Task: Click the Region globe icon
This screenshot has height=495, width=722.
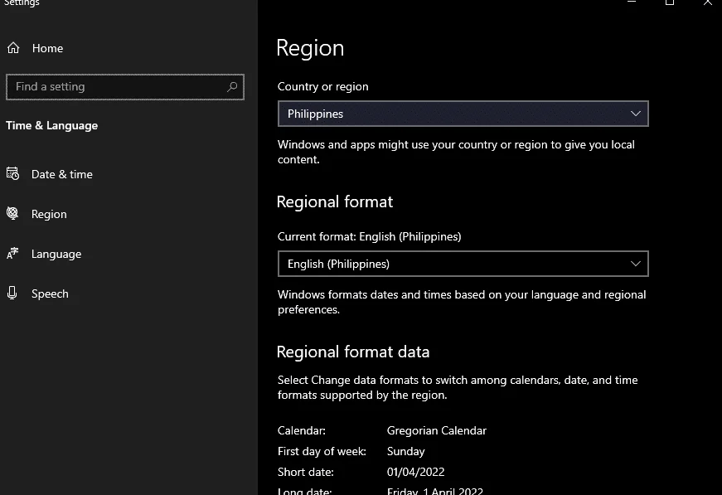Action: point(12,213)
